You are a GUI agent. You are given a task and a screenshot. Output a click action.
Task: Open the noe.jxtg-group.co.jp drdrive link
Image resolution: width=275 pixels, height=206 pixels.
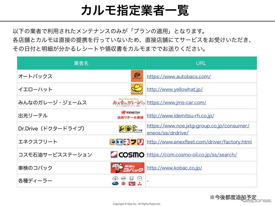(198, 129)
